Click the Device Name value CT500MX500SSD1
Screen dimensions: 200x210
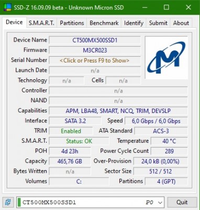tap(95, 40)
